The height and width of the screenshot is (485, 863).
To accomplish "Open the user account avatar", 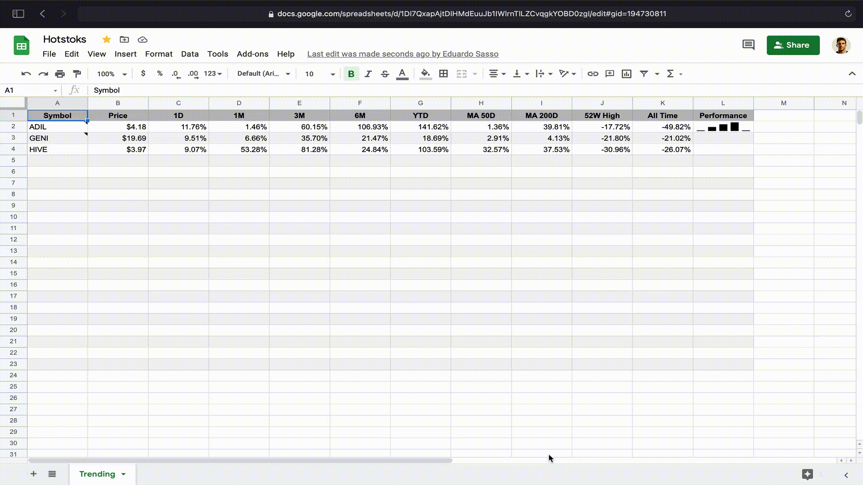I will [841, 45].
